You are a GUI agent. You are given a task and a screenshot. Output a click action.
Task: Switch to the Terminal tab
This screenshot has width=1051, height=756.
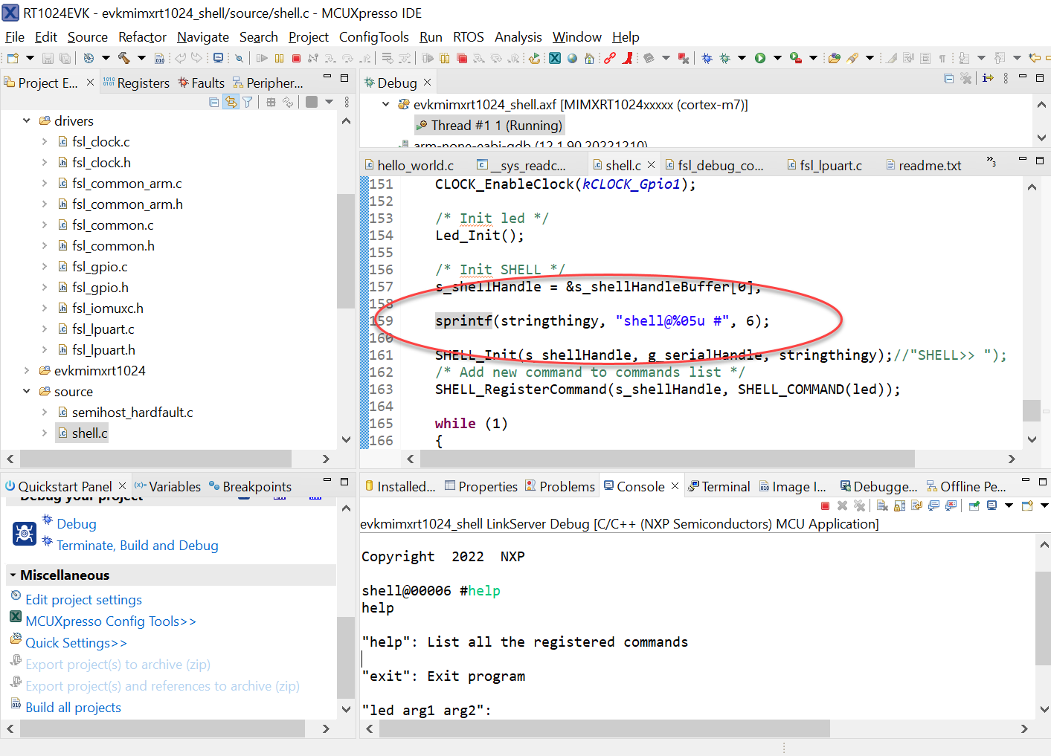pos(719,486)
